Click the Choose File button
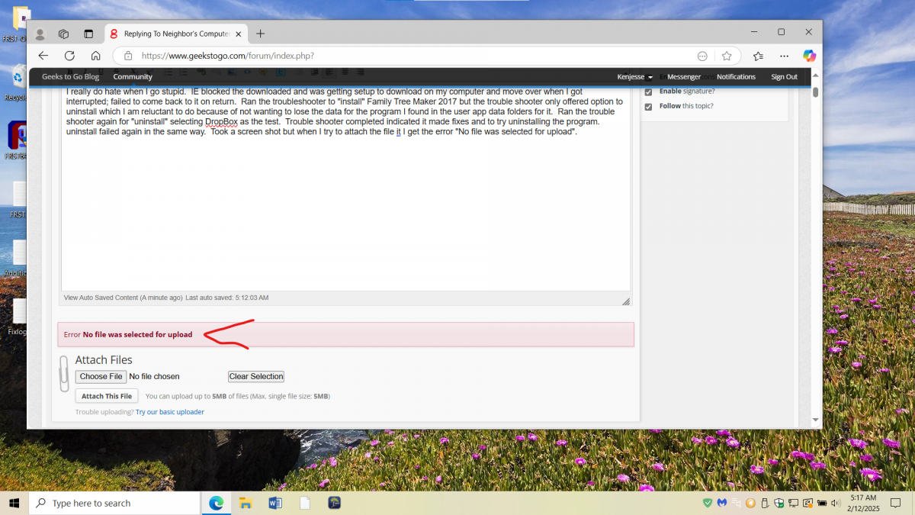Viewport: 915px width, 515px height. [x=101, y=376]
